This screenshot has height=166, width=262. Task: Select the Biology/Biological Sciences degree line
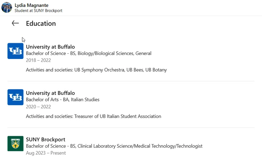(x=89, y=53)
